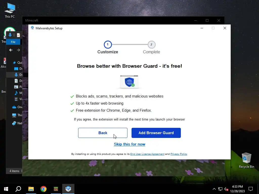
Task: Select Videos icon in Explorer sidebar
Action: [x=16, y=99]
